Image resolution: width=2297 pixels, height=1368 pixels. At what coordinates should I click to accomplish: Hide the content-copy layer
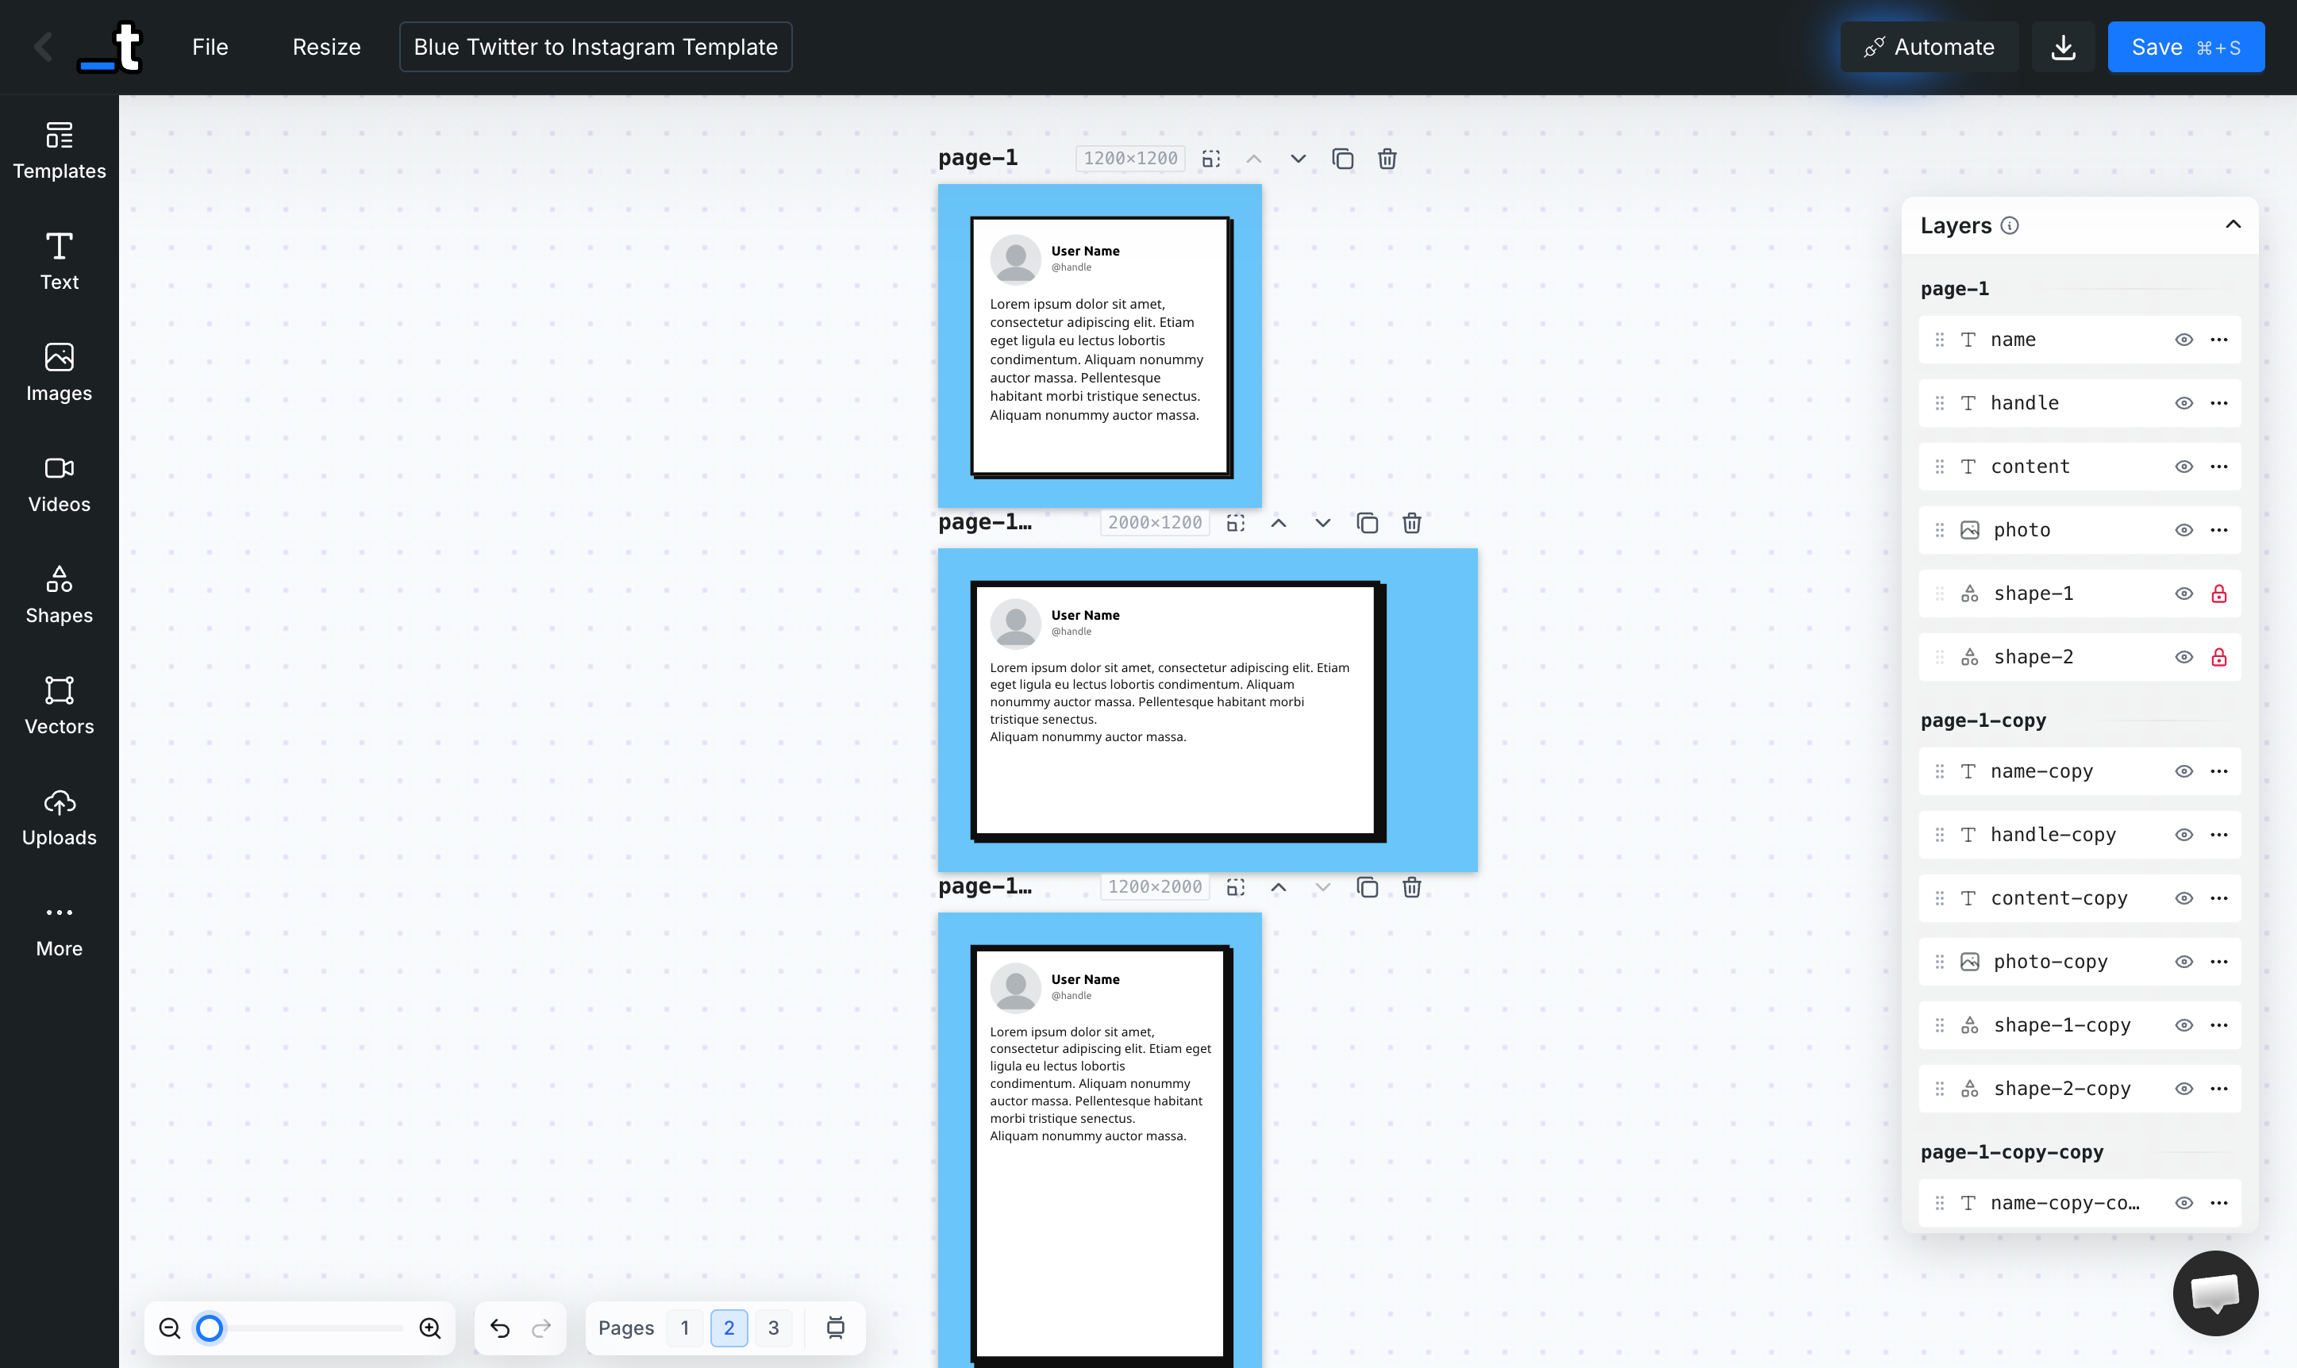[x=2183, y=899]
